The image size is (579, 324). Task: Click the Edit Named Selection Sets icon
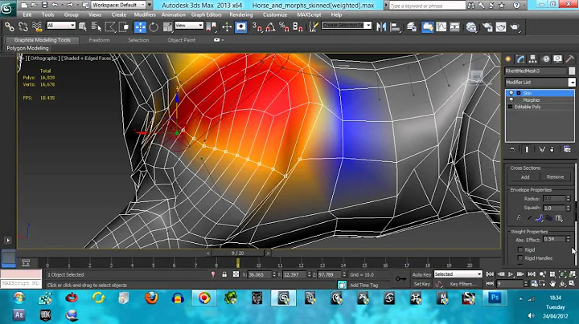tap(313, 26)
